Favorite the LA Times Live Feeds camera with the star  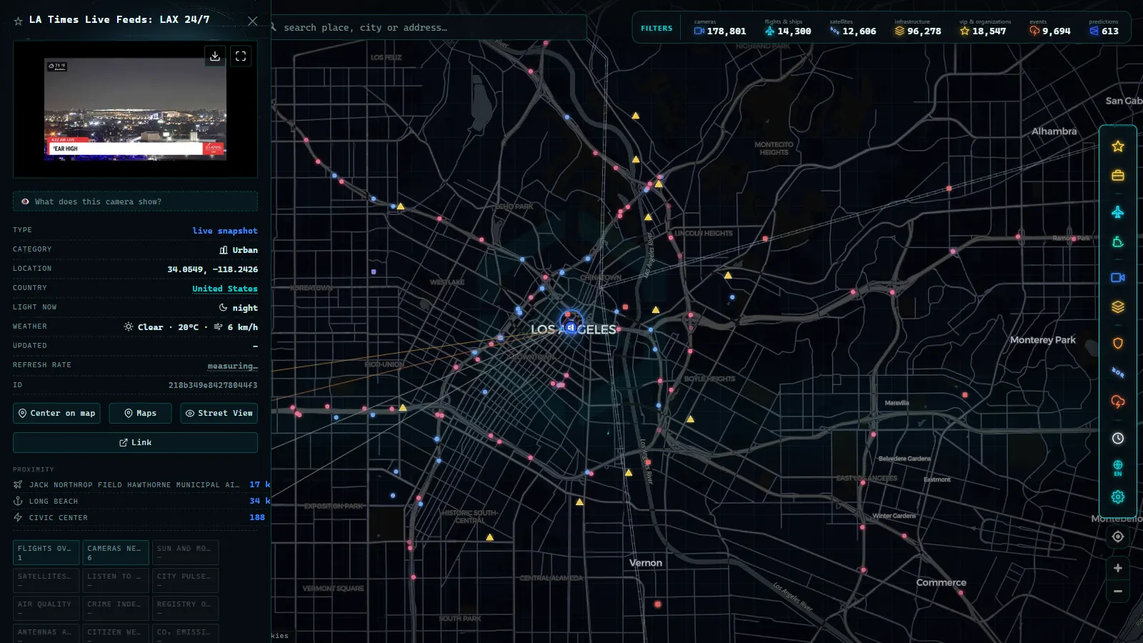point(18,21)
